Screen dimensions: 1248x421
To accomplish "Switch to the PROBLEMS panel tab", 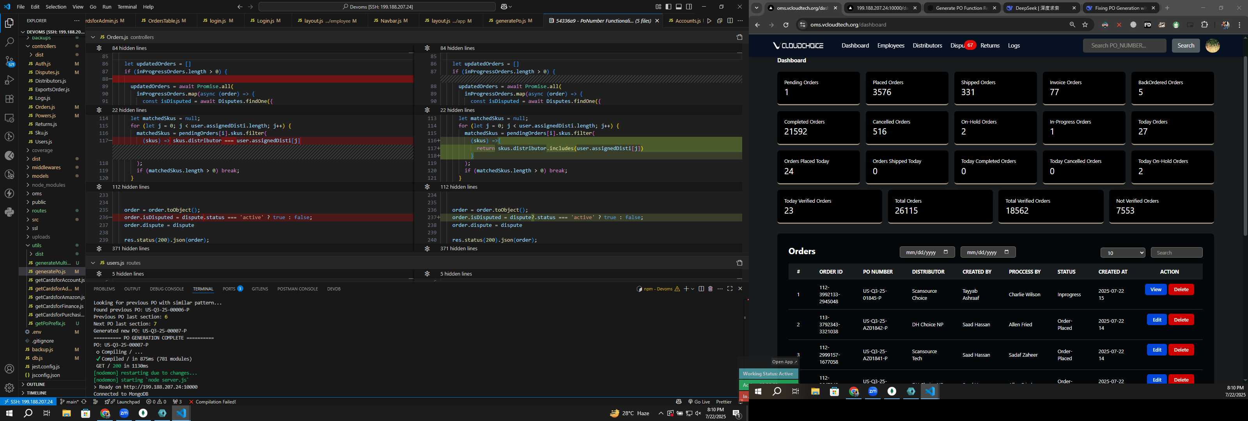I will coord(104,289).
